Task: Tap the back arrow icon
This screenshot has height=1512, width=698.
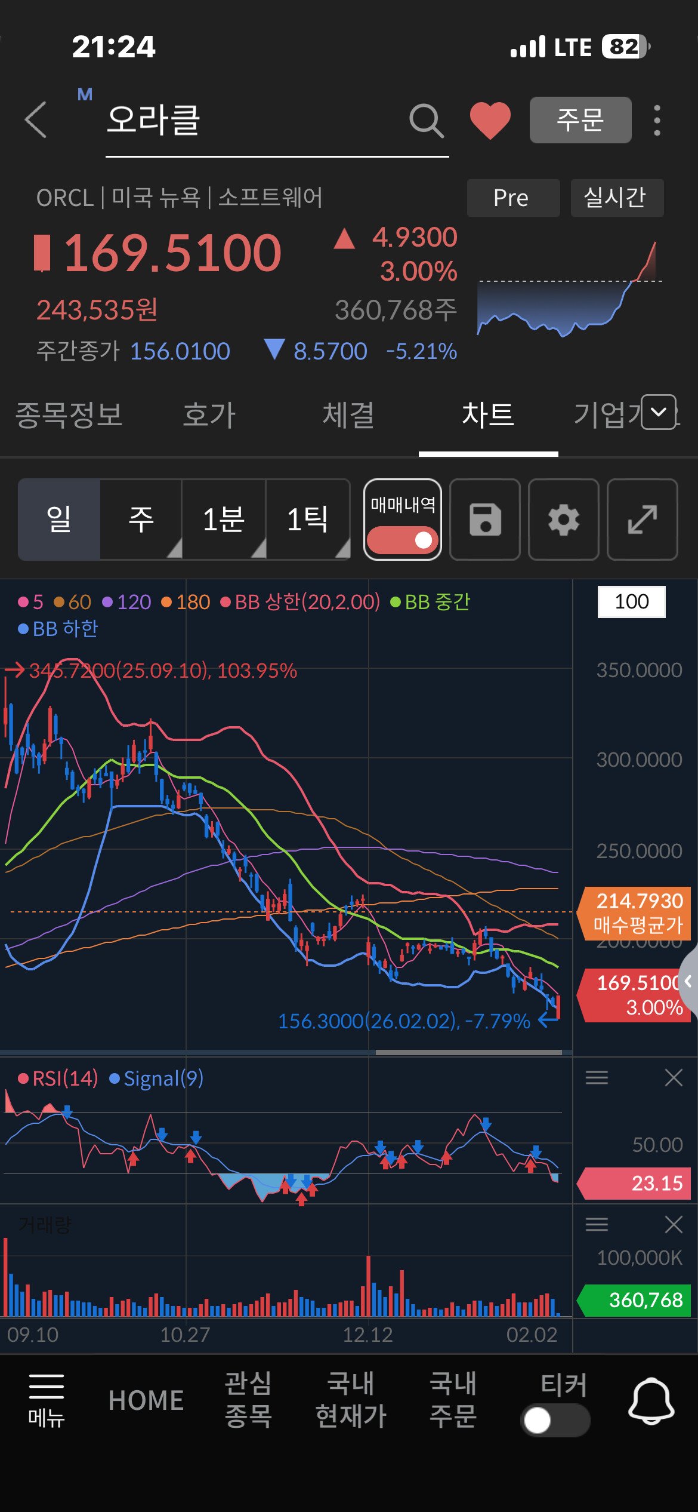Action: pyautogui.click(x=36, y=120)
